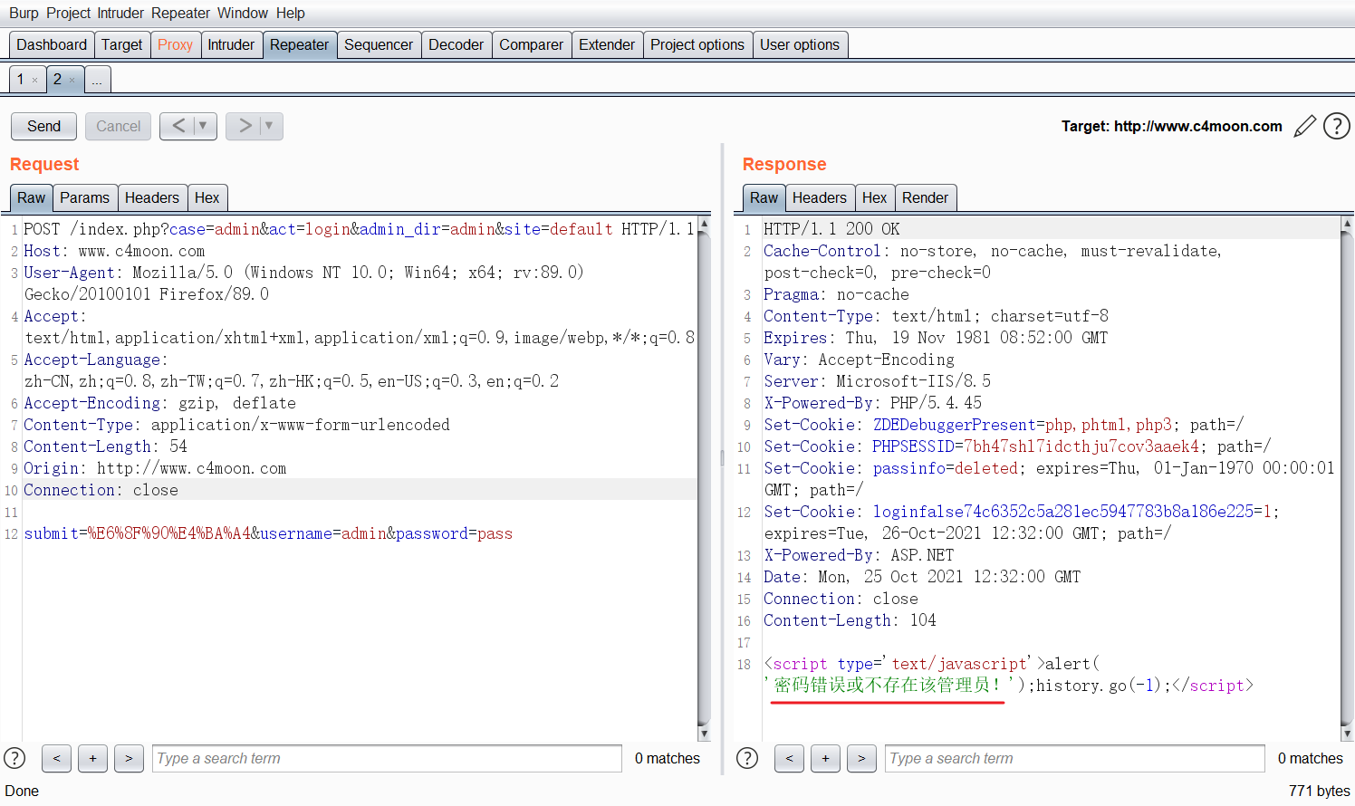The height and width of the screenshot is (806, 1355).
Task: Open the Window menu
Action: pyautogui.click(x=242, y=13)
